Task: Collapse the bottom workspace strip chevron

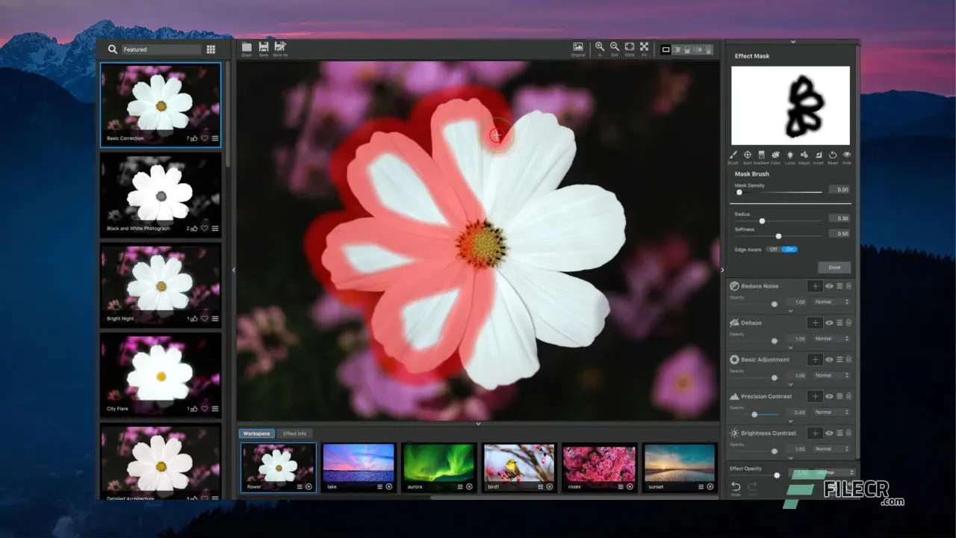Action: point(478,424)
